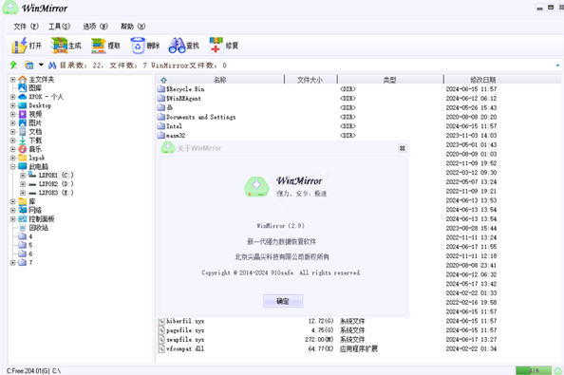Select the 图库 gallery icon in the tree
Image resolution: width=564 pixels, height=375 pixels.
click(x=22, y=87)
